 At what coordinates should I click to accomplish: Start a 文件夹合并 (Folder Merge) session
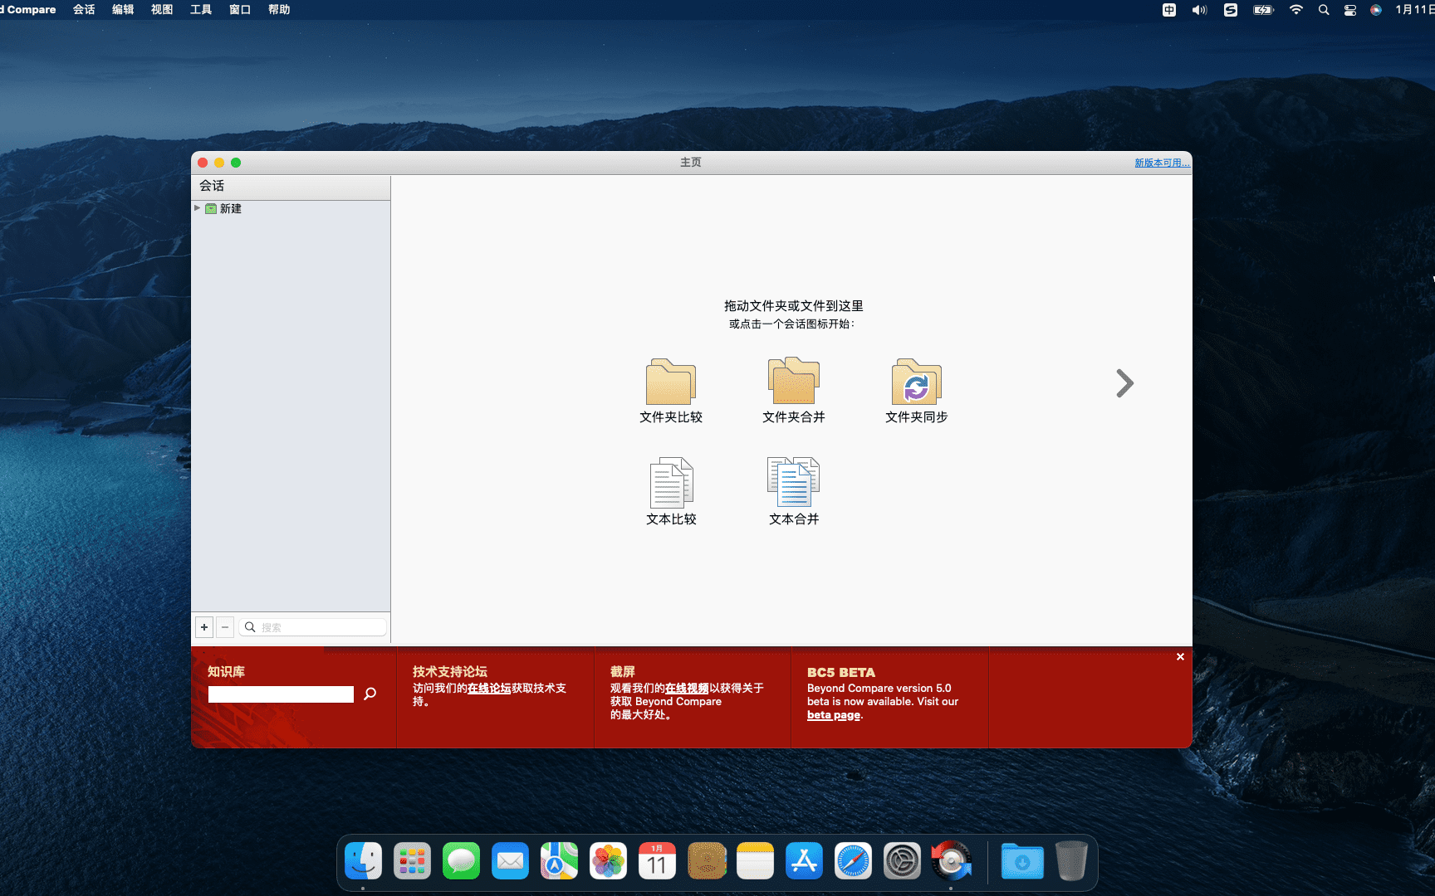(793, 390)
